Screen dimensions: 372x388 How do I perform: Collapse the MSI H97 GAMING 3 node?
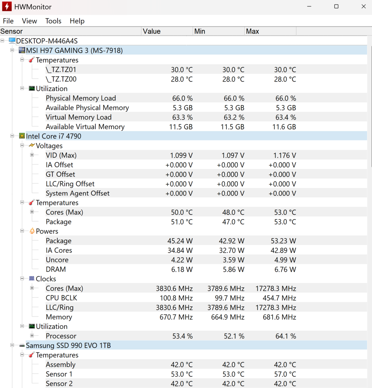[x=12, y=50]
